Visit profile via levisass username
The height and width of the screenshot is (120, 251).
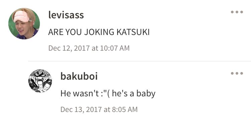pos(66,15)
